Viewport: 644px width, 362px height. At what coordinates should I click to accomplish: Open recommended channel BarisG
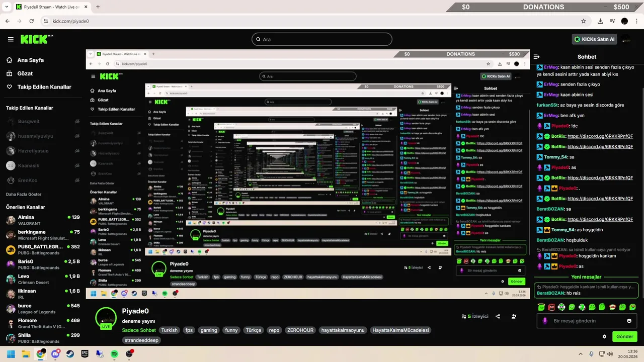point(43,264)
